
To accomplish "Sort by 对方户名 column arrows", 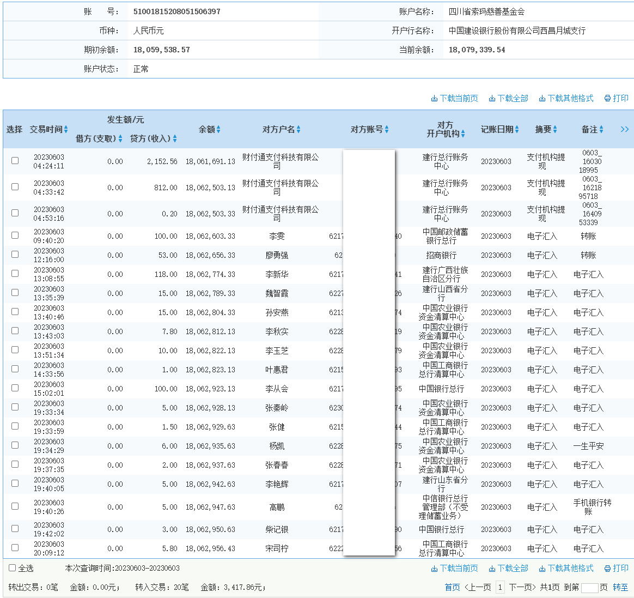I will point(298,130).
